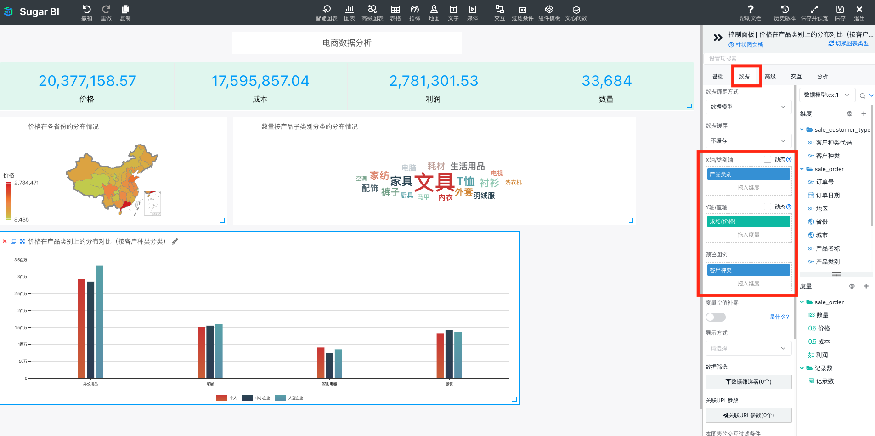Toggle 个人 legend item in bar chart
The height and width of the screenshot is (436, 875).
tap(226, 398)
